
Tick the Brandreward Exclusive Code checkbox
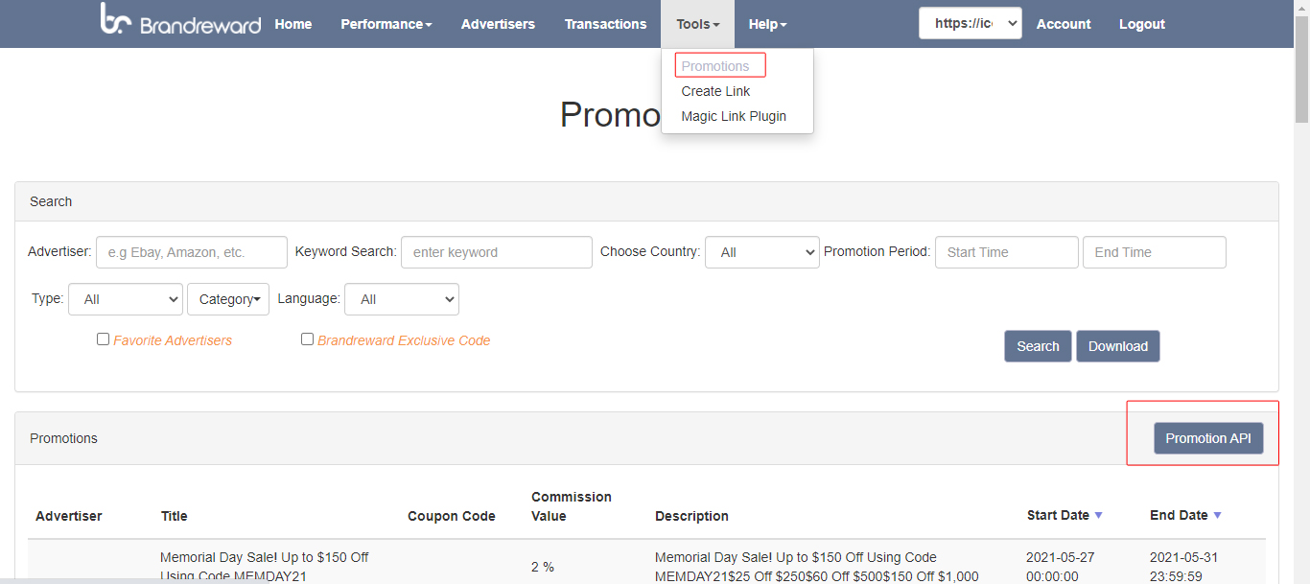coord(308,339)
